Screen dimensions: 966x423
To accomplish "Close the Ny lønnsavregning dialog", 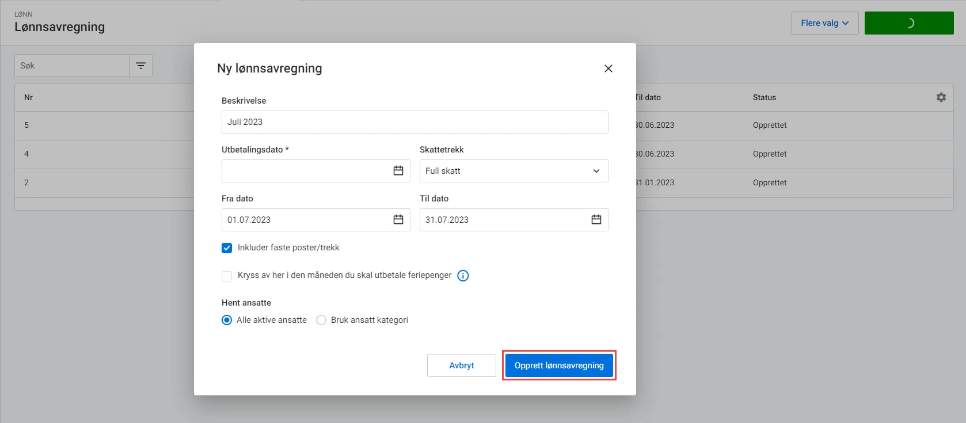I will coord(608,68).
